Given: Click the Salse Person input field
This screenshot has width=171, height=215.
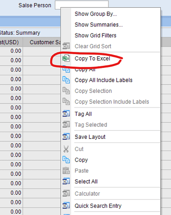Looking at the screenshot, I should (82, 5).
